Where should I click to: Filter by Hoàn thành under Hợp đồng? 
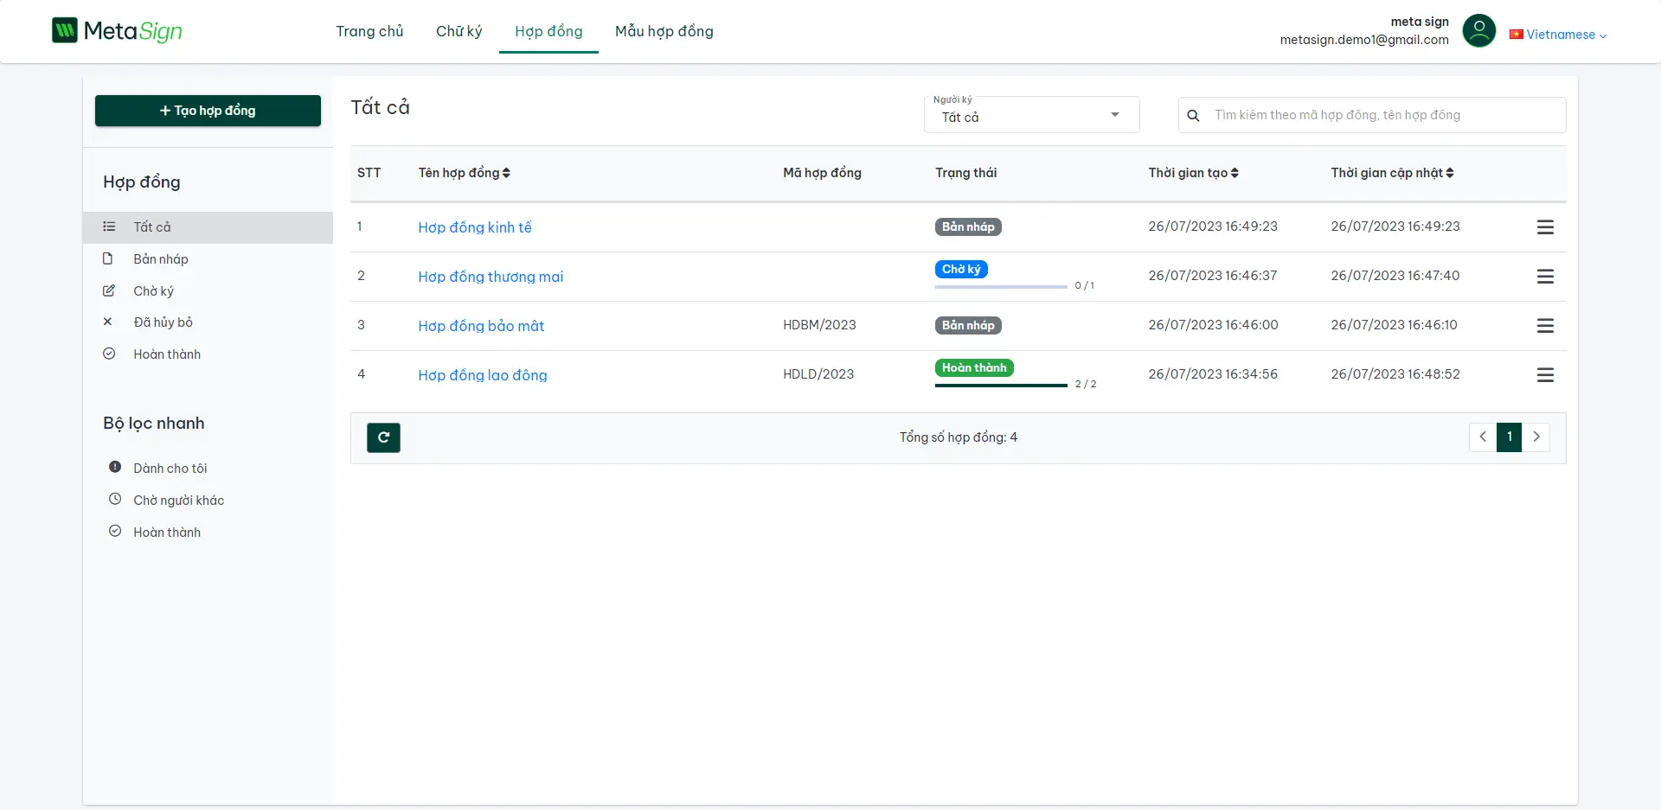coord(208,354)
